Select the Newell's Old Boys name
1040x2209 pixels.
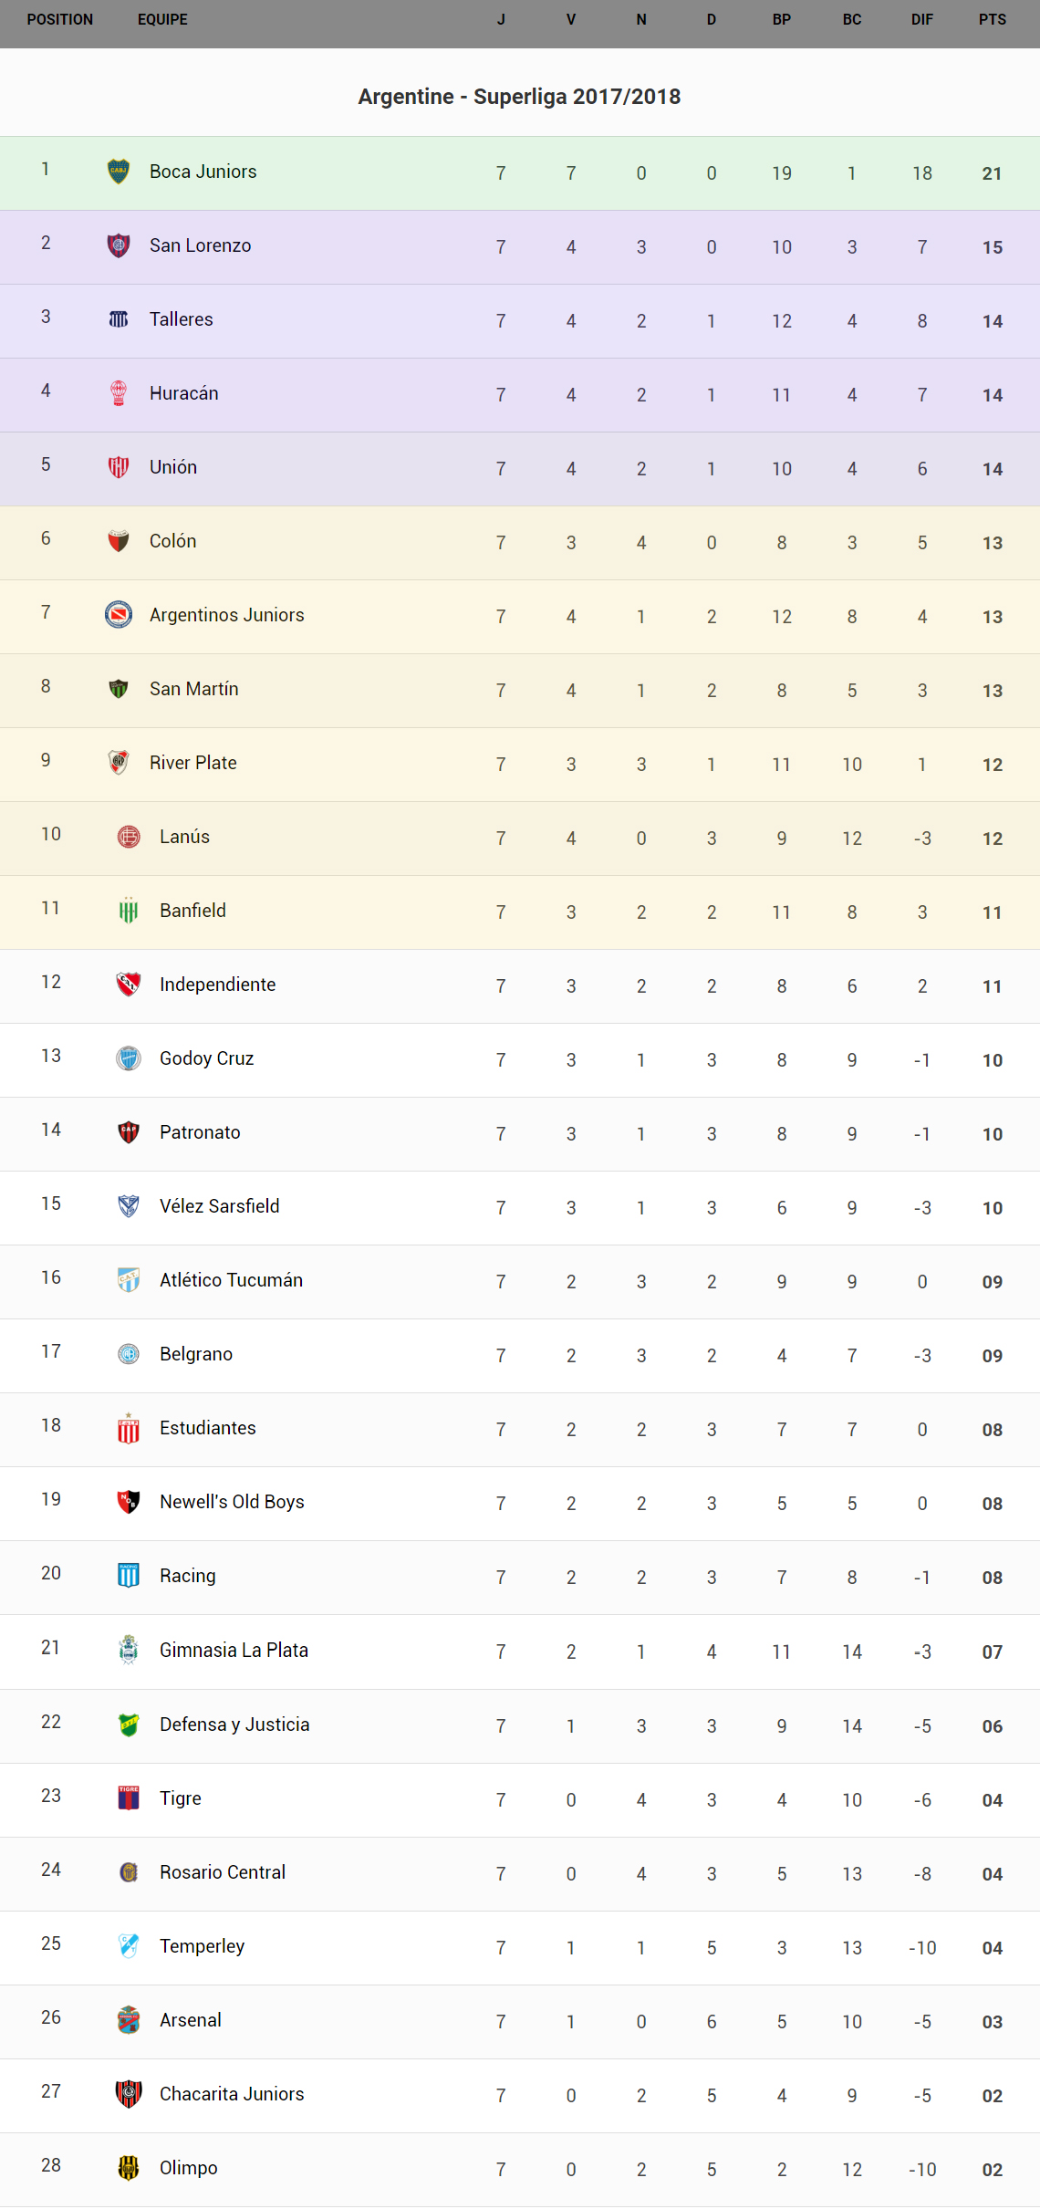[x=232, y=1502]
